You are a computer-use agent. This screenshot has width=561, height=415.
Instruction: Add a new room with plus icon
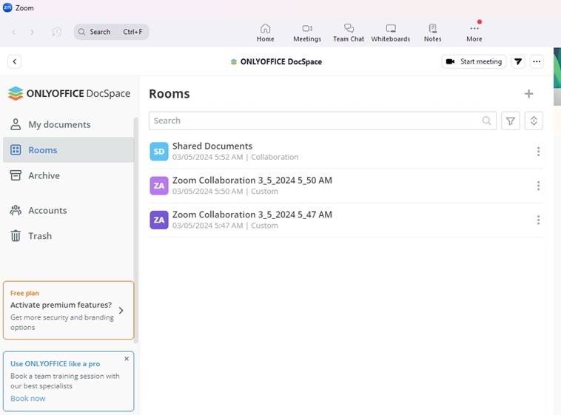tap(528, 94)
